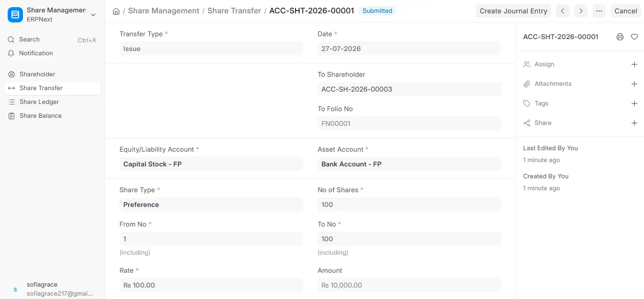The width and height of the screenshot is (644, 299).
Task: Open user menu for sofiagrace
Action: [x=53, y=289]
